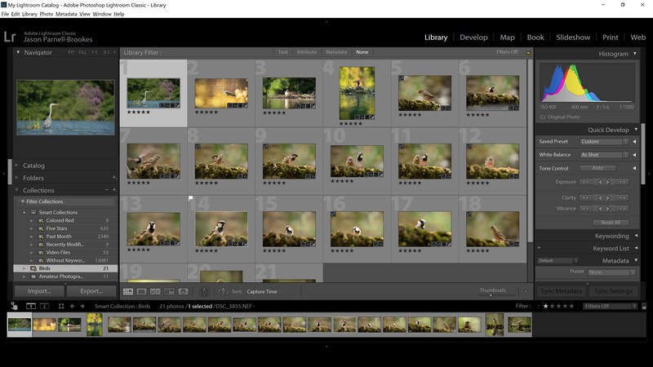Screen dimensions: 653x367
Task: Select the Painter spray can tool
Action: tap(204, 292)
